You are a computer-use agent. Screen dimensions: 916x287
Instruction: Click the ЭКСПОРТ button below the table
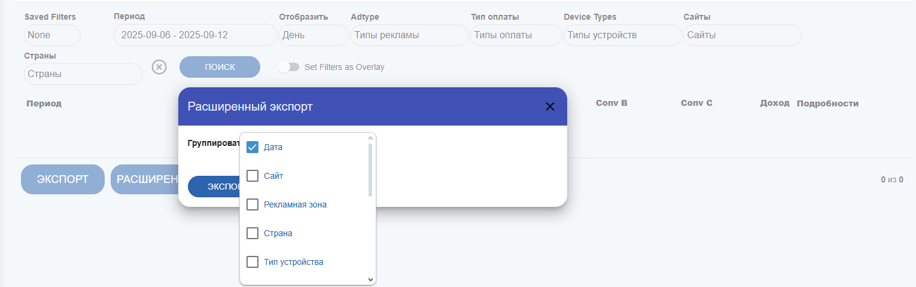63,179
